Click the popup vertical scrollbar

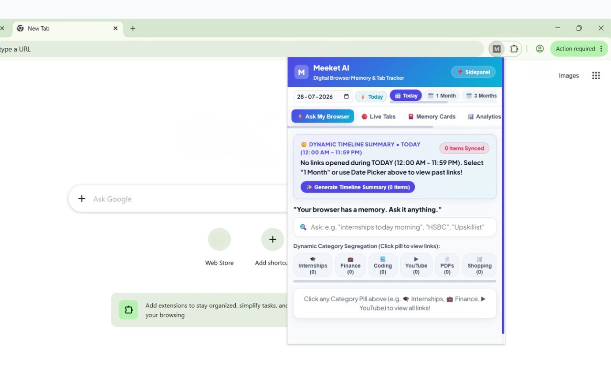503,196
